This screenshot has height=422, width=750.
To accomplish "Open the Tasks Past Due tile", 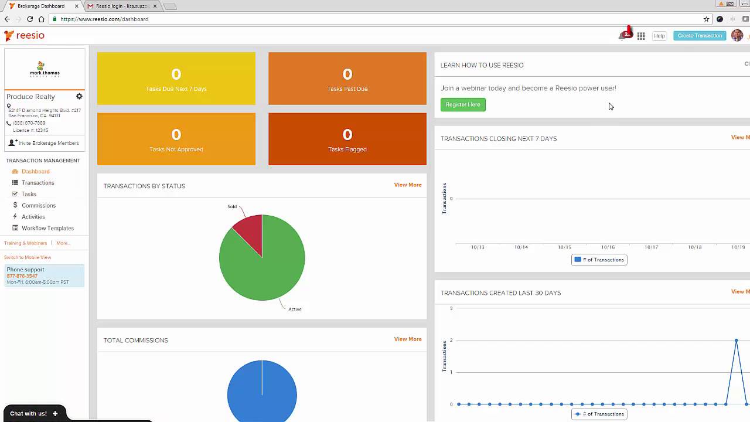I will point(347,79).
